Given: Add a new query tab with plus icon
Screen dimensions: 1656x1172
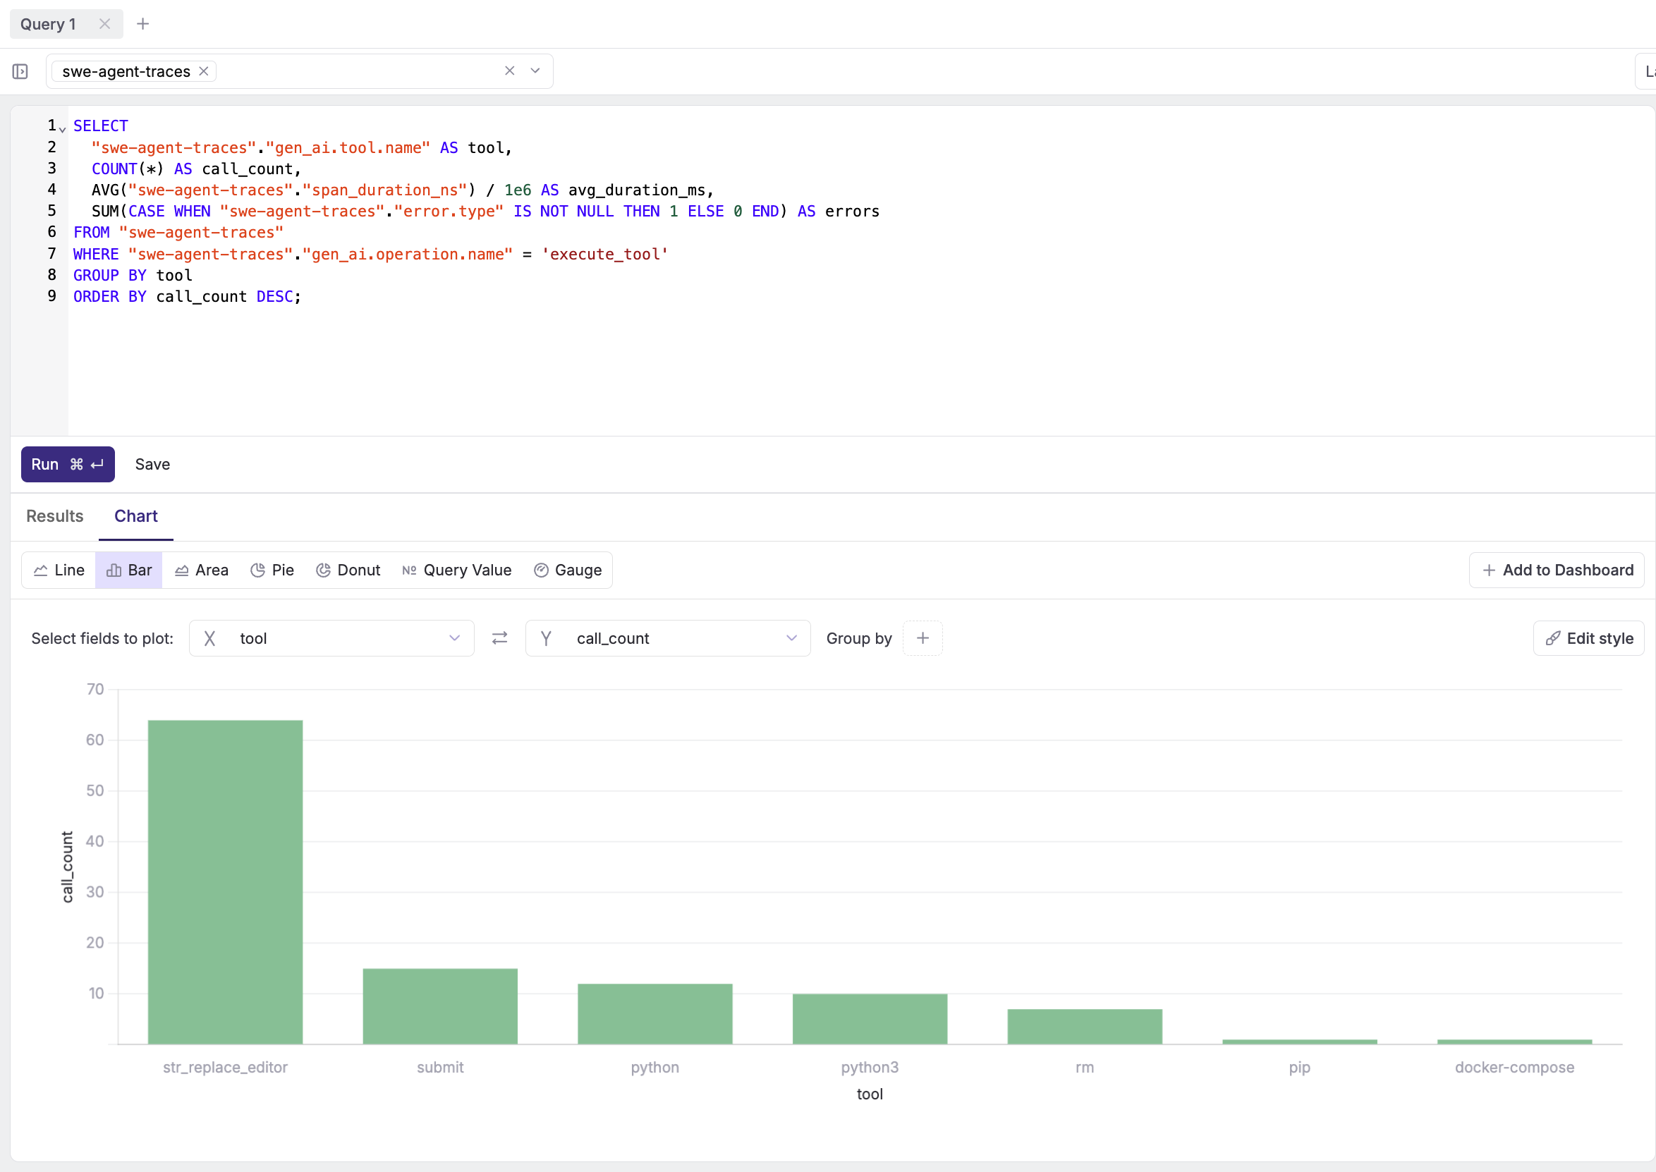Looking at the screenshot, I should (x=143, y=24).
